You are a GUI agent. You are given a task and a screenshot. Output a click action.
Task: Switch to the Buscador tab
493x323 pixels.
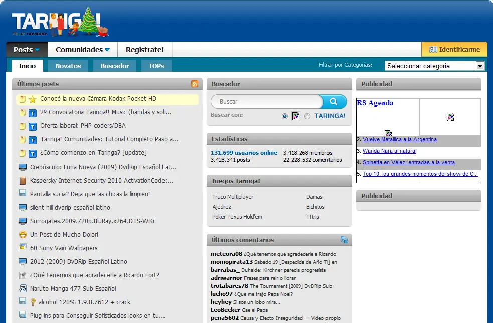[115, 66]
